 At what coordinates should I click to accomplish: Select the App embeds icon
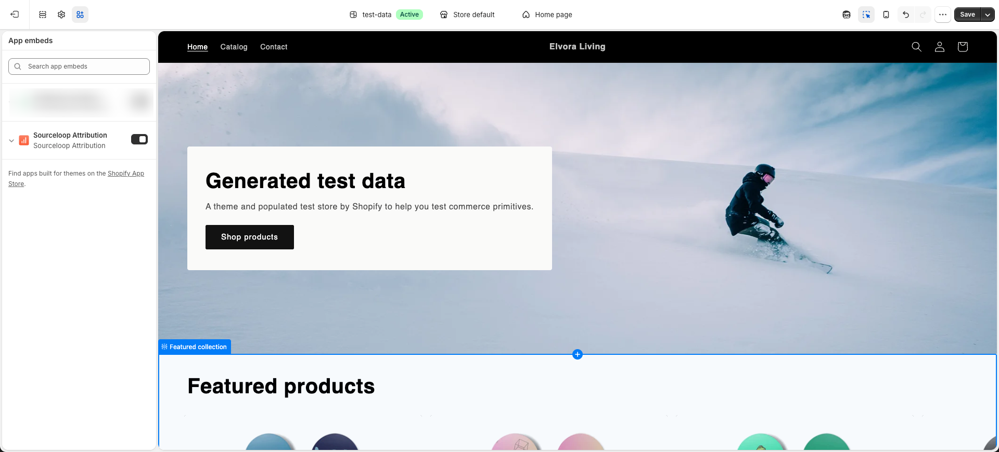[80, 15]
